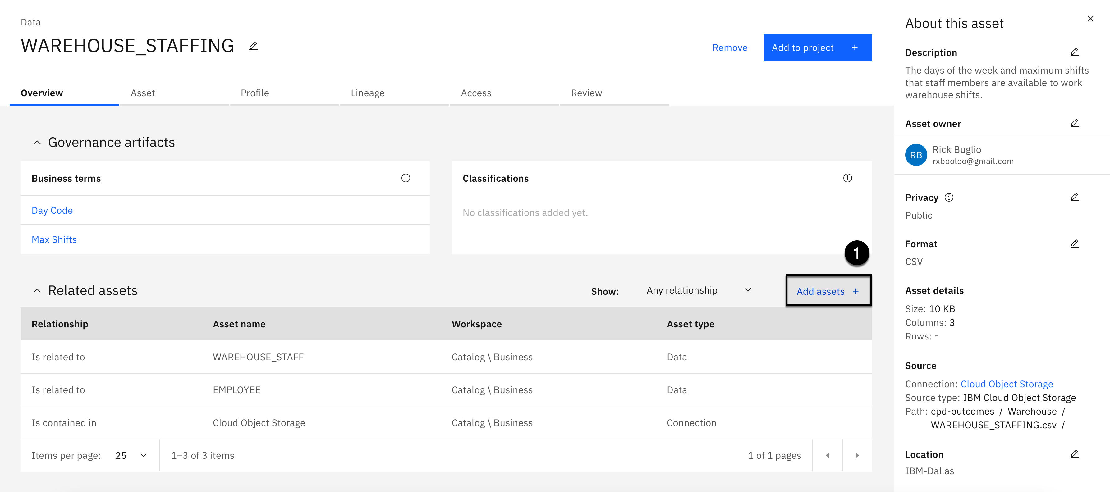
Task: Click the Format edit pencil icon
Action: coord(1074,244)
